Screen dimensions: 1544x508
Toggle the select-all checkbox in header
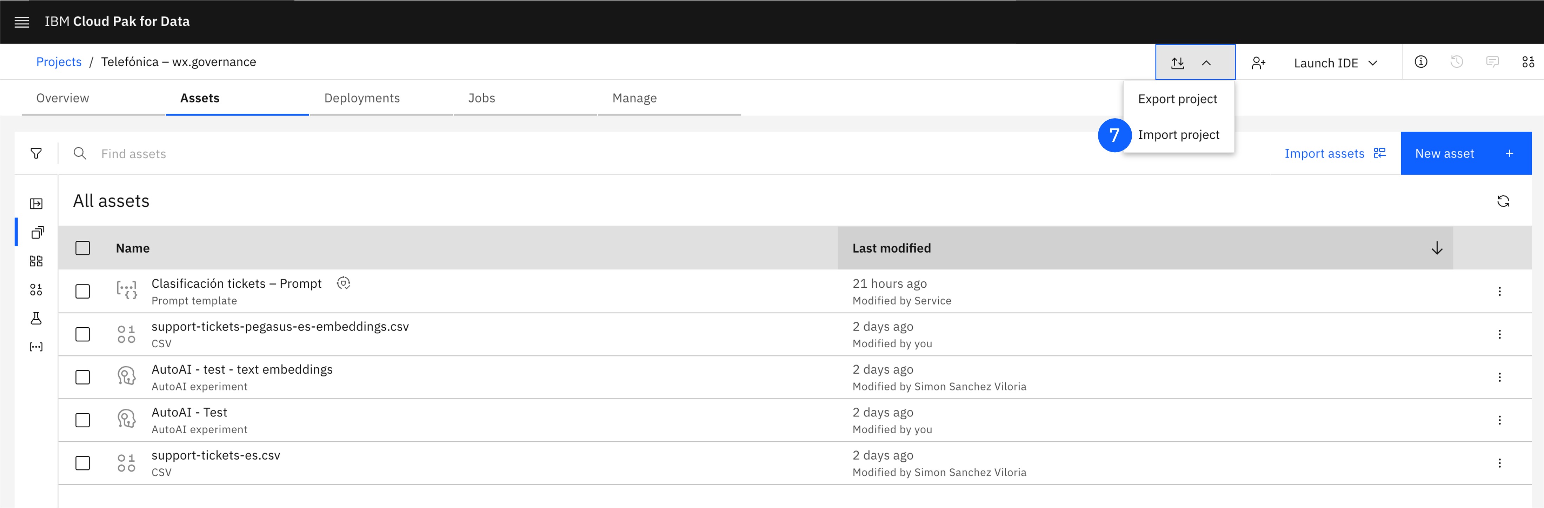point(83,248)
